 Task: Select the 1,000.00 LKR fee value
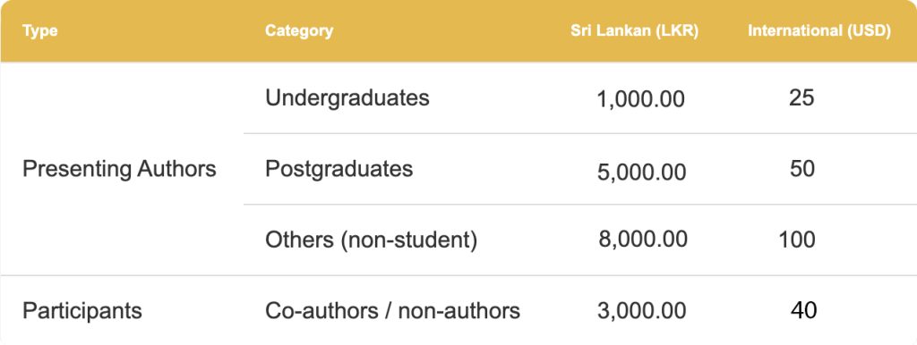pos(641,99)
